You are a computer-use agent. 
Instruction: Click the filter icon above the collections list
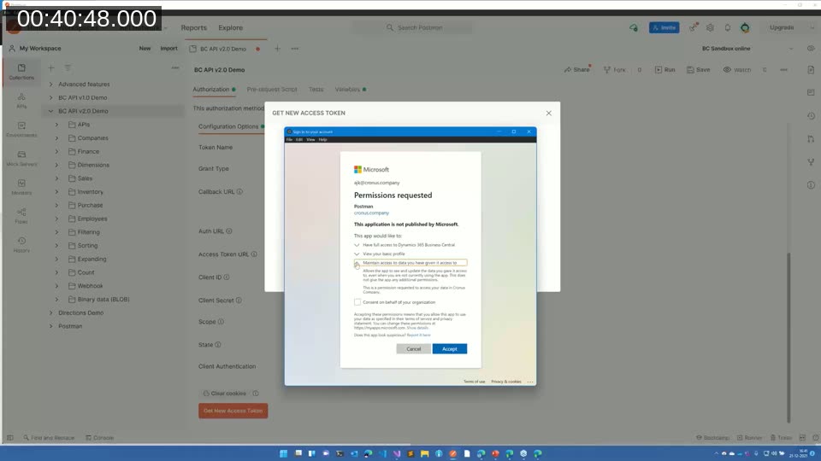[68, 68]
